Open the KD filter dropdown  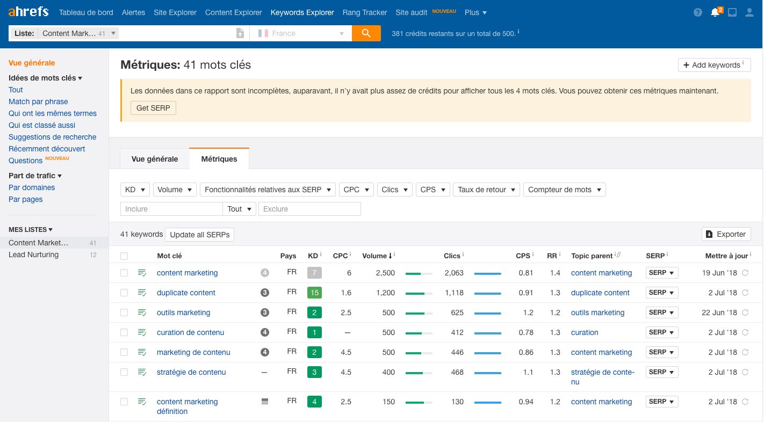pyautogui.click(x=135, y=190)
